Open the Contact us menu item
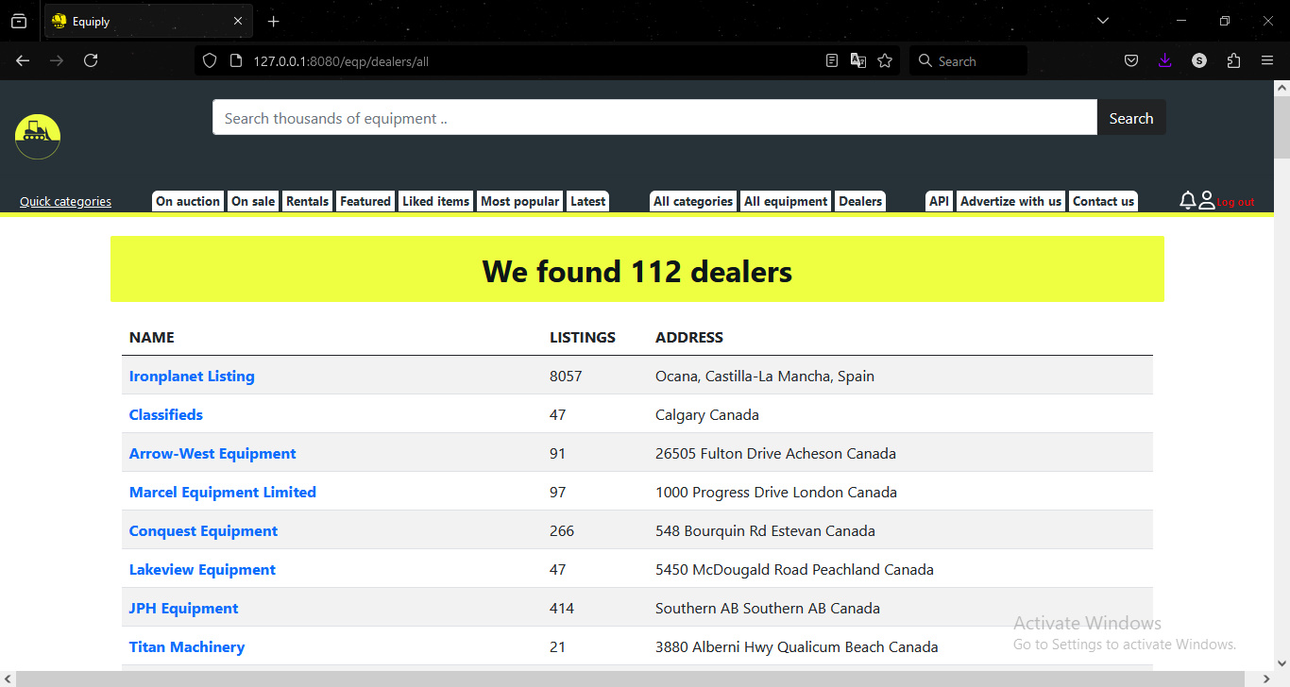Screen dimensions: 1290x687 tap(1103, 200)
